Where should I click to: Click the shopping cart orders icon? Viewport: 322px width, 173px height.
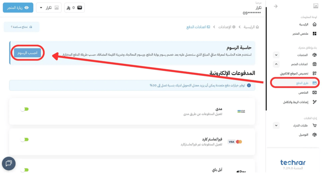tap(314, 125)
